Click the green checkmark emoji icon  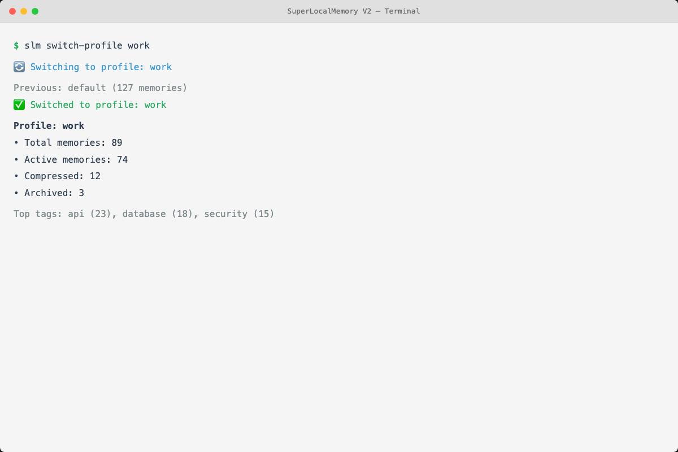[x=19, y=105]
